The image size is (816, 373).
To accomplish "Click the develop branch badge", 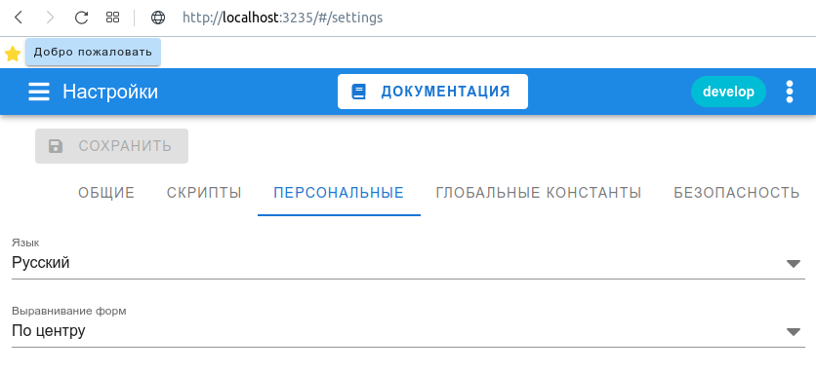I will point(728,92).
